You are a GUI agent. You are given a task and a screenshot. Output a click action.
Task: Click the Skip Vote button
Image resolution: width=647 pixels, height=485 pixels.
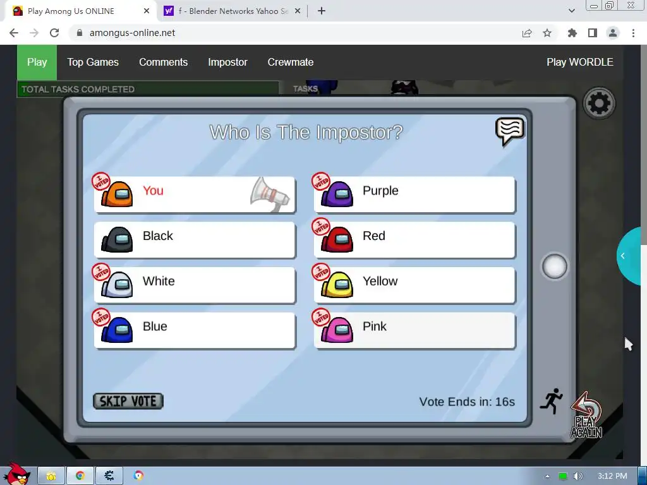(x=128, y=401)
